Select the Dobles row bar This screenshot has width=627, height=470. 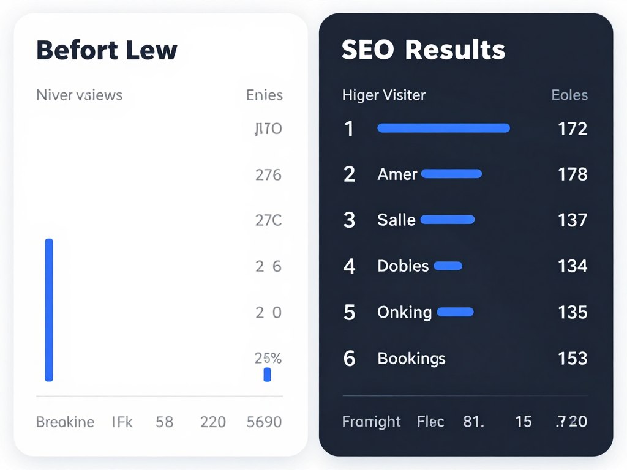[x=448, y=266]
